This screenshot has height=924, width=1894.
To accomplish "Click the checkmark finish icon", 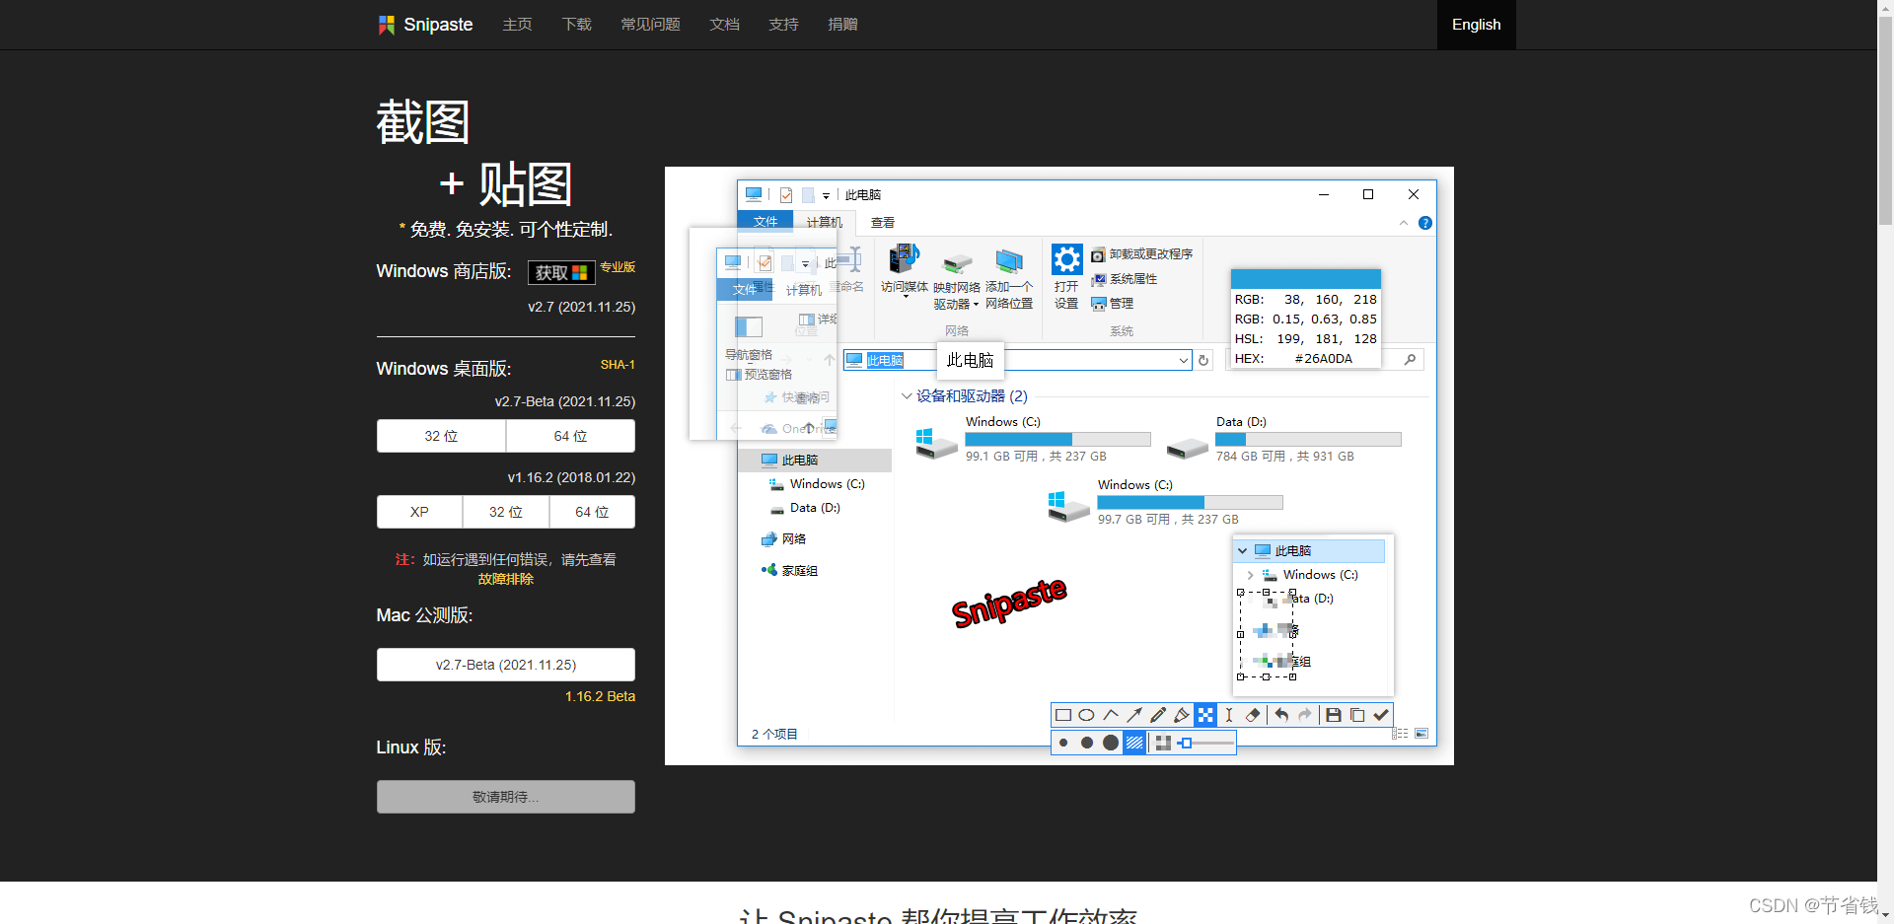I will pyautogui.click(x=1381, y=715).
